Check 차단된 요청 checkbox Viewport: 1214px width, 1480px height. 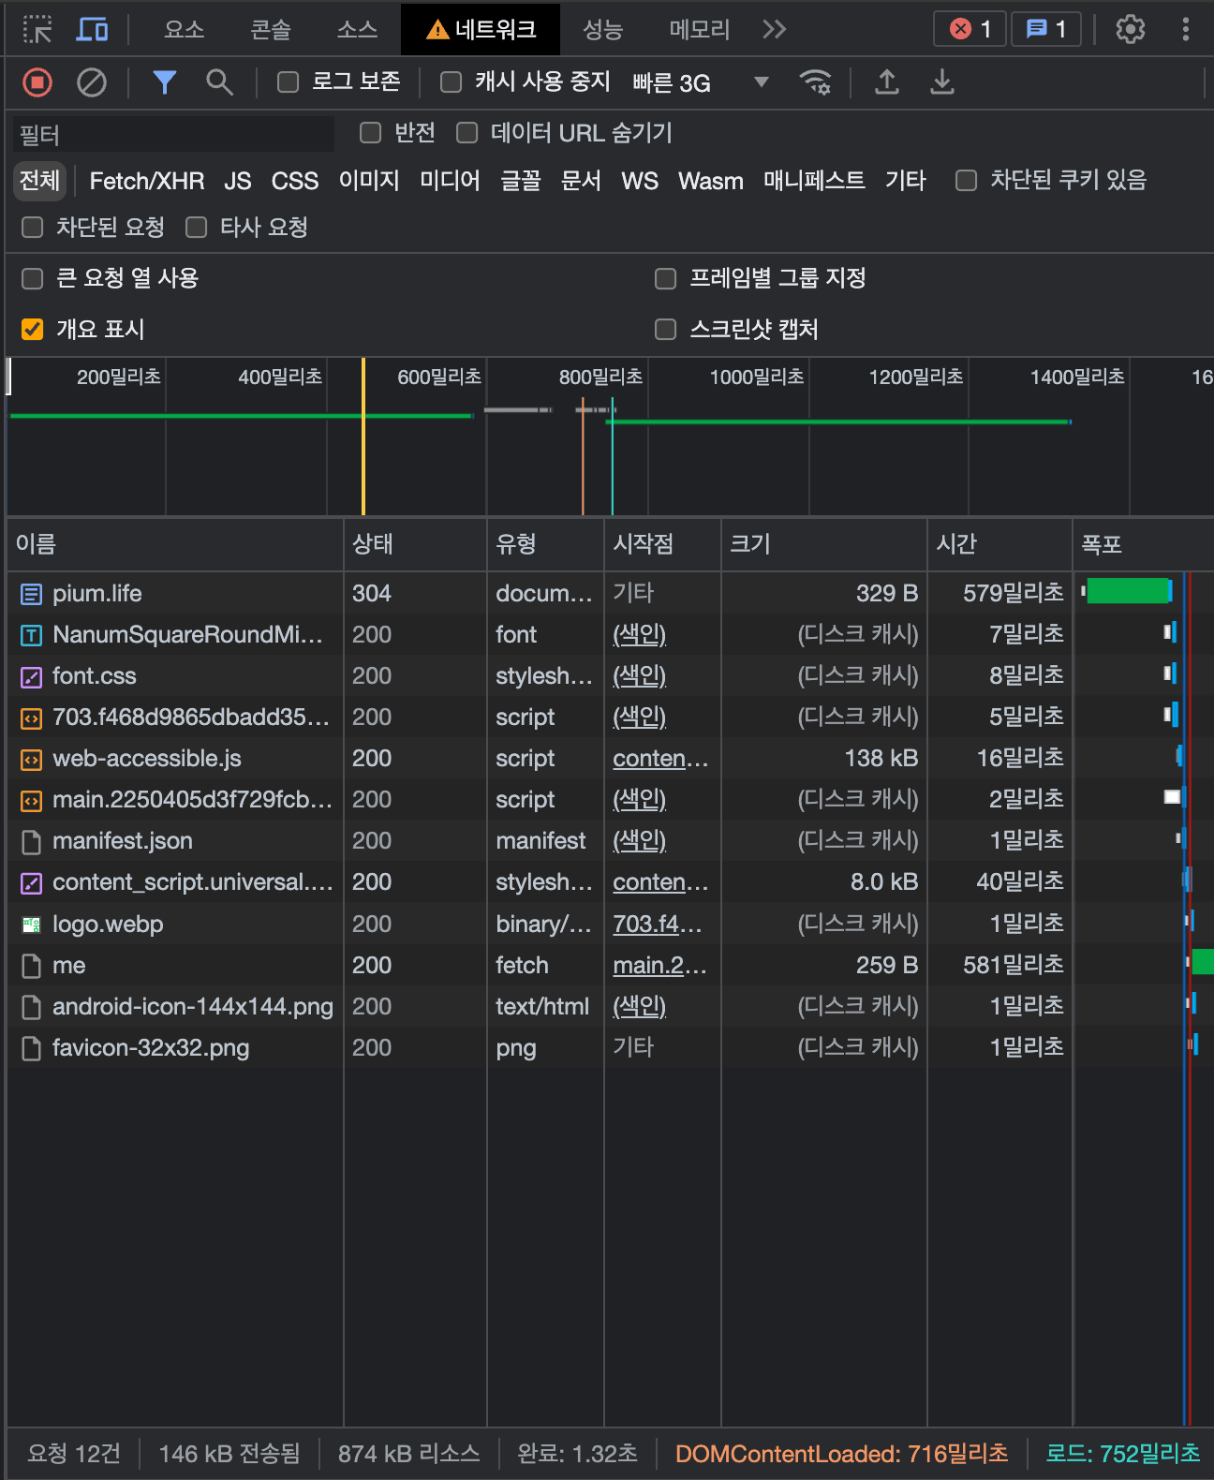(x=33, y=227)
